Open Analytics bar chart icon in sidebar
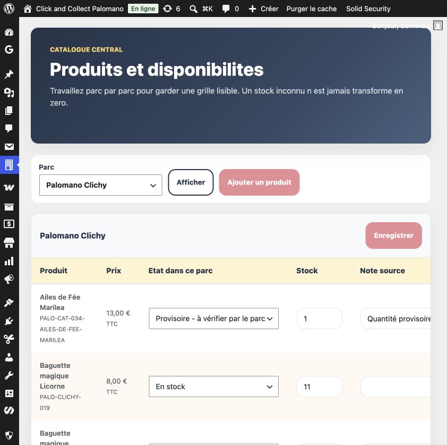This screenshot has height=445, width=447. (x=9, y=261)
